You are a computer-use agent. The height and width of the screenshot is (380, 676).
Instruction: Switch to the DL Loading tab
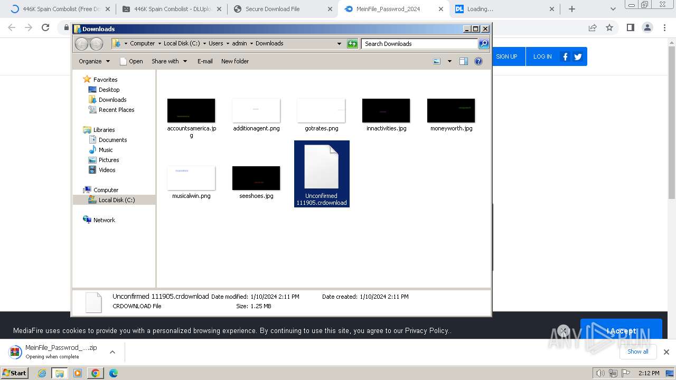[x=505, y=9]
